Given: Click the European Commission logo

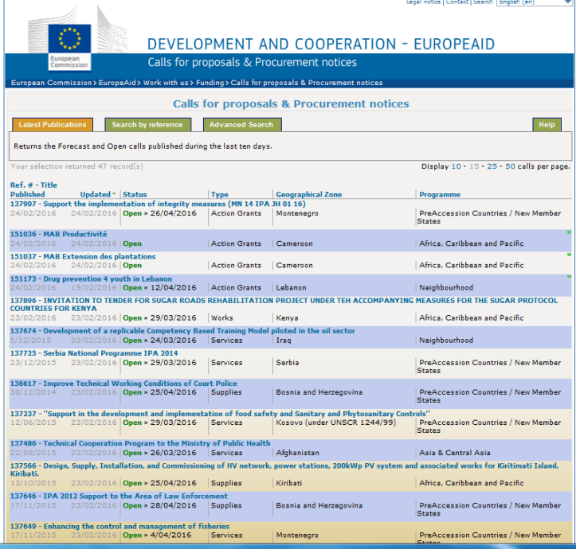Looking at the screenshot, I should (x=69, y=46).
